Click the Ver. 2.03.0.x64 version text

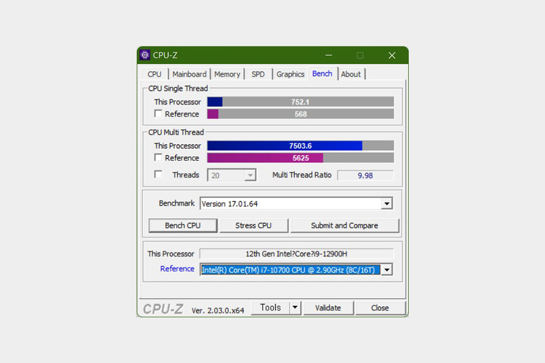tap(218, 310)
